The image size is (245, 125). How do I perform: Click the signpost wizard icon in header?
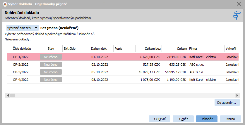coord(236,15)
